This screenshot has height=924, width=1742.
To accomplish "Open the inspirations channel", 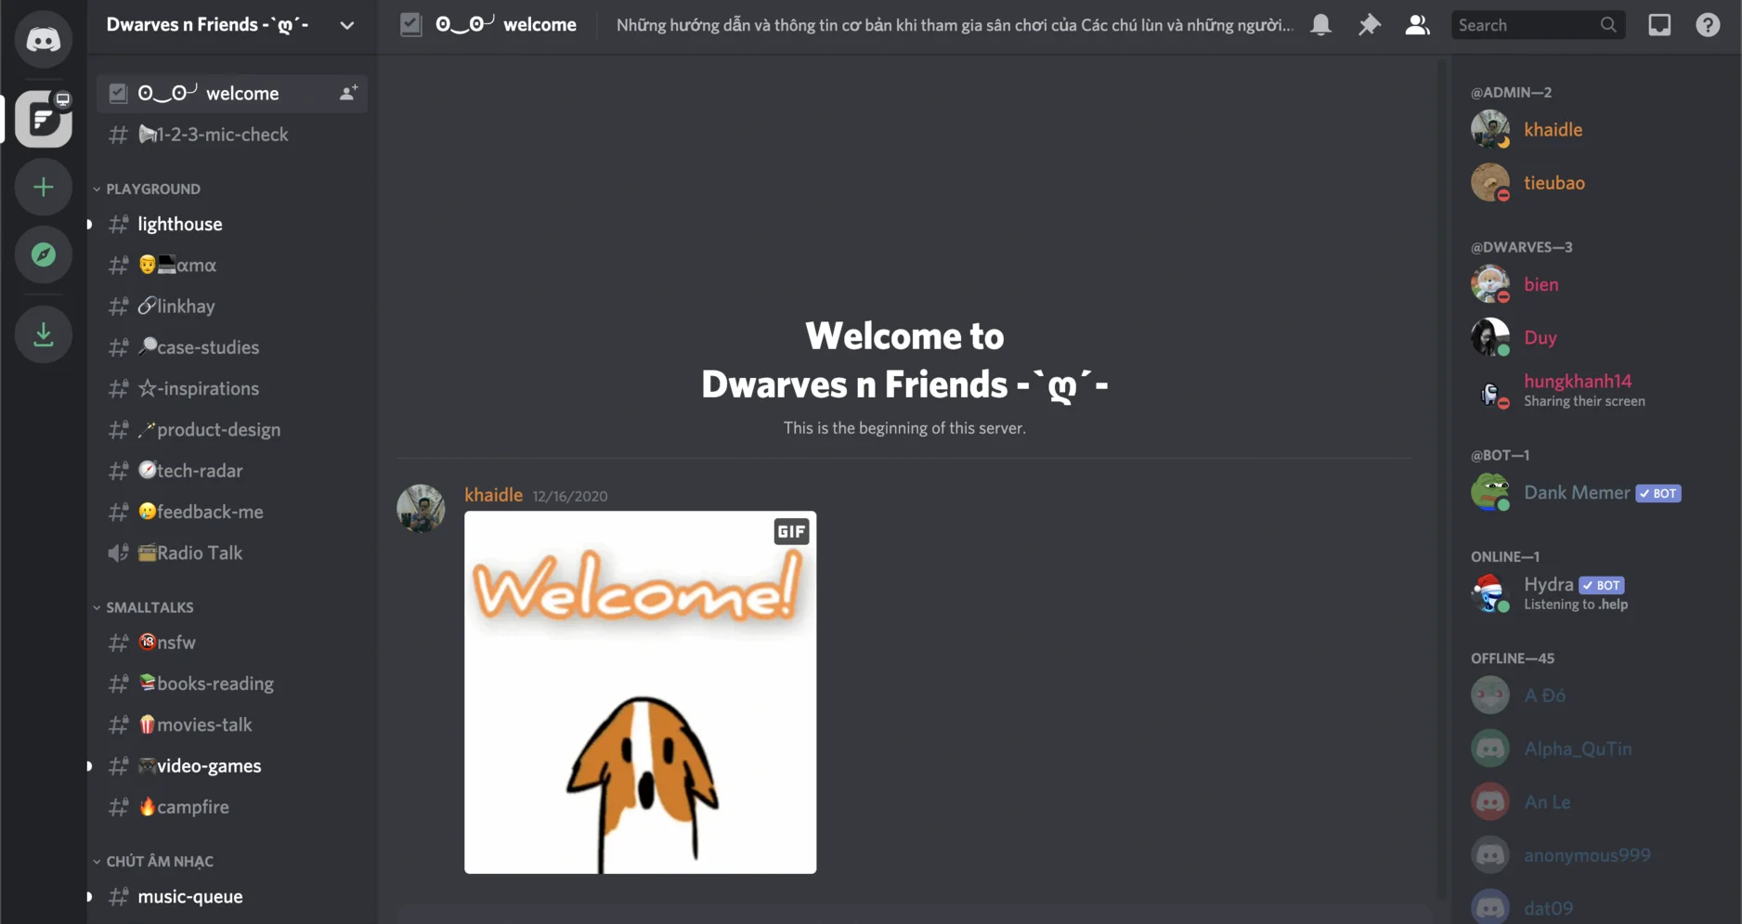I will click(232, 388).
